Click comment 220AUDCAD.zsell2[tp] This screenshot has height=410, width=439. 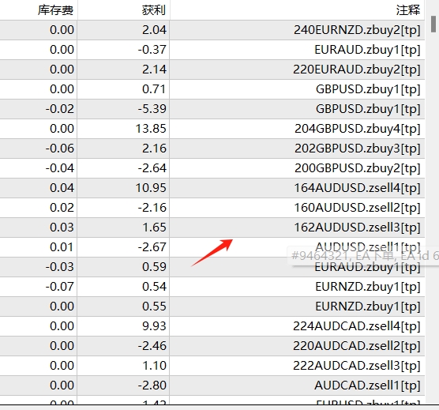tap(357, 346)
